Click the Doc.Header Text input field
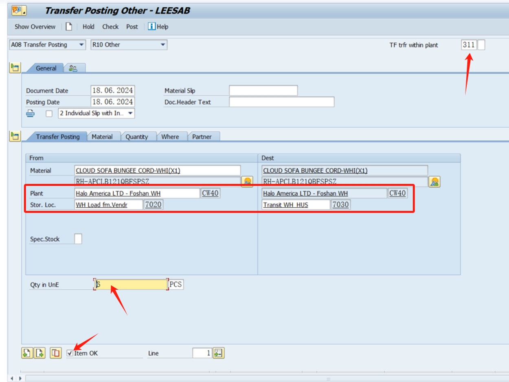Viewport: 509px width, 382px height. coord(281,102)
